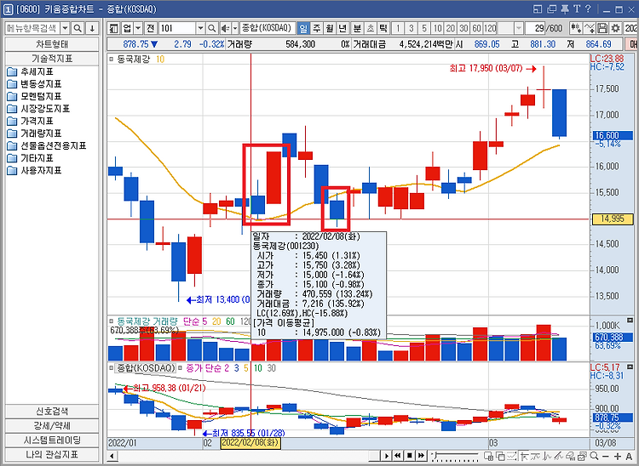Zoom out with the minus icon
This screenshot has height=466, width=639.
tap(606, 456)
